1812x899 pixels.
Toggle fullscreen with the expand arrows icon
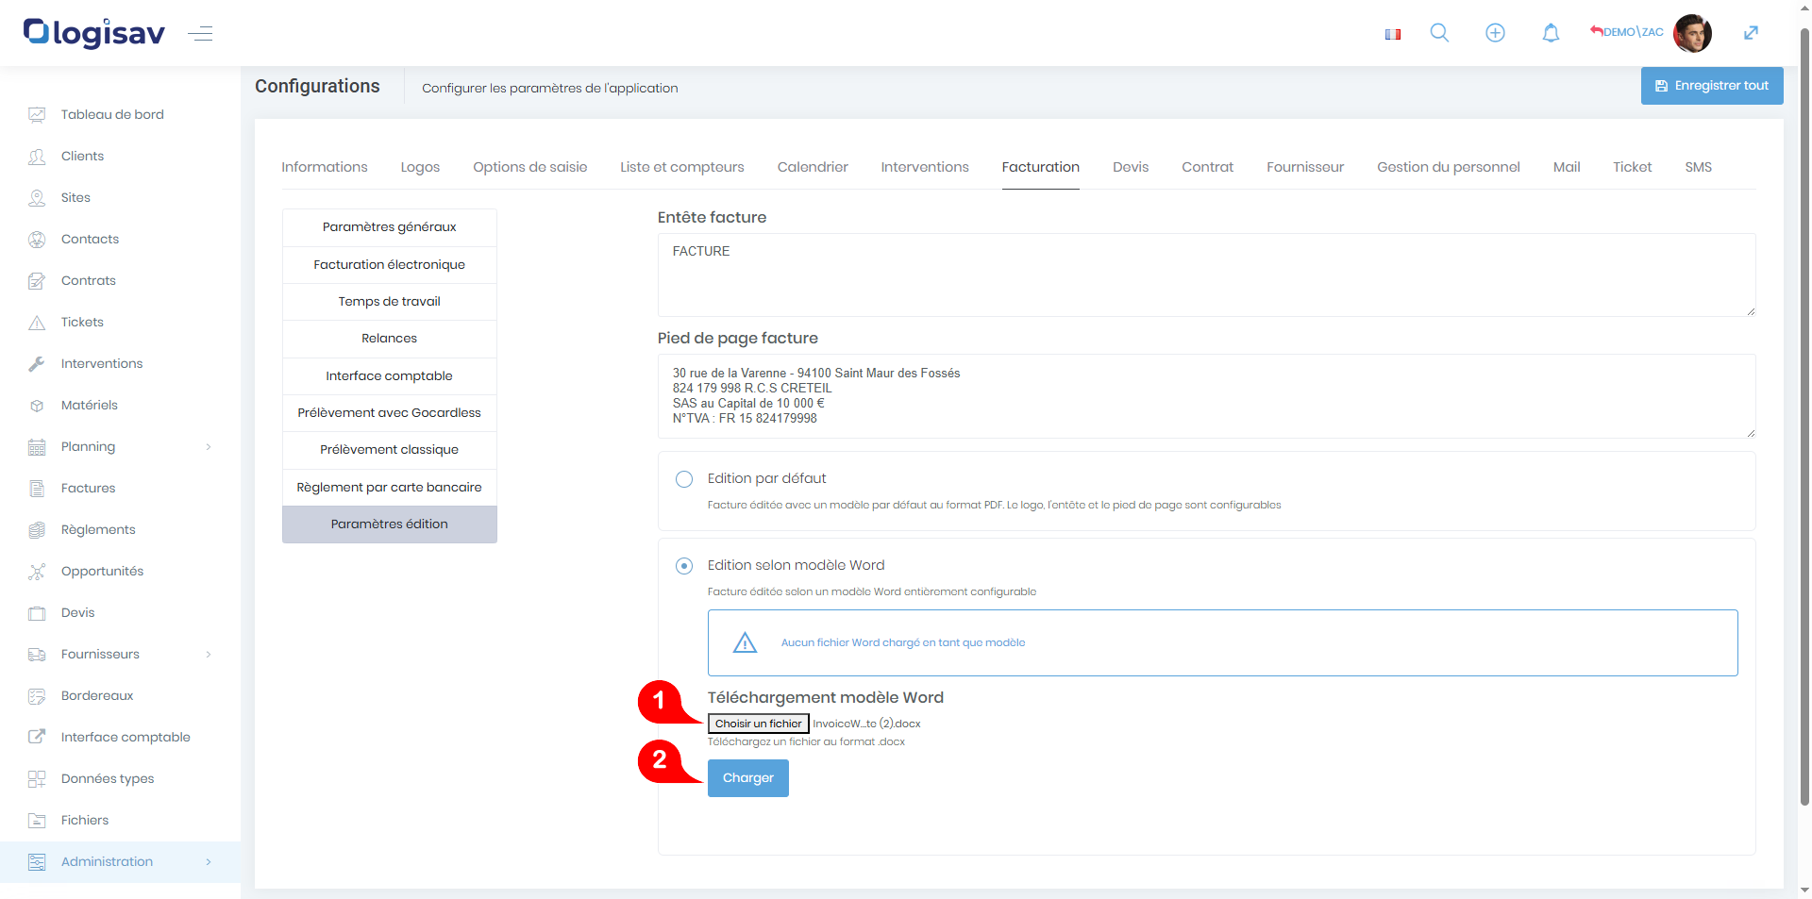pyautogui.click(x=1751, y=33)
